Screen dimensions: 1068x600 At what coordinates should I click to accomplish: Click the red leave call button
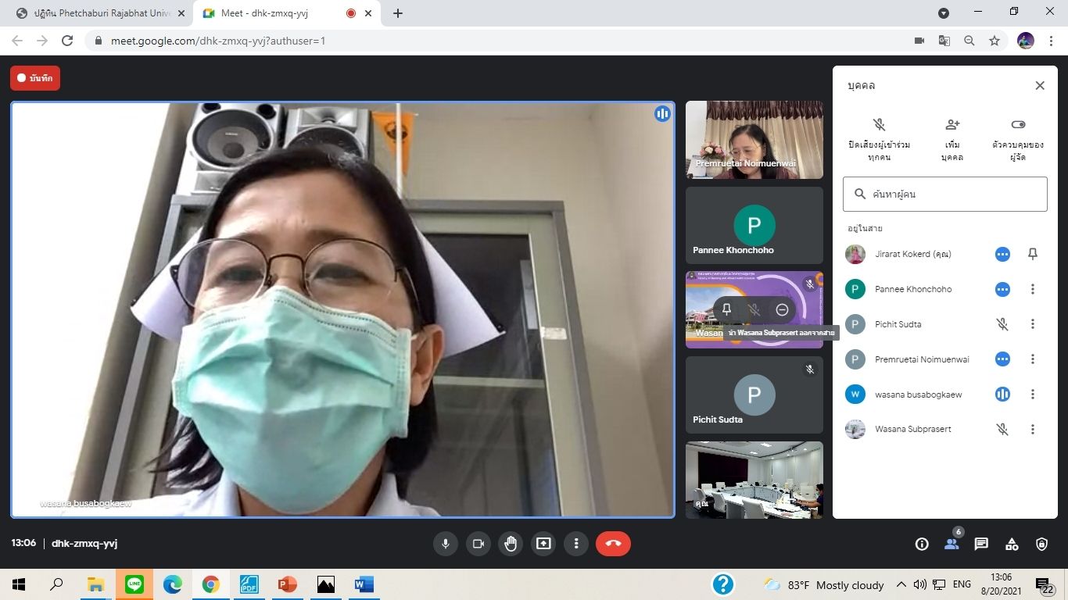pyautogui.click(x=613, y=544)
